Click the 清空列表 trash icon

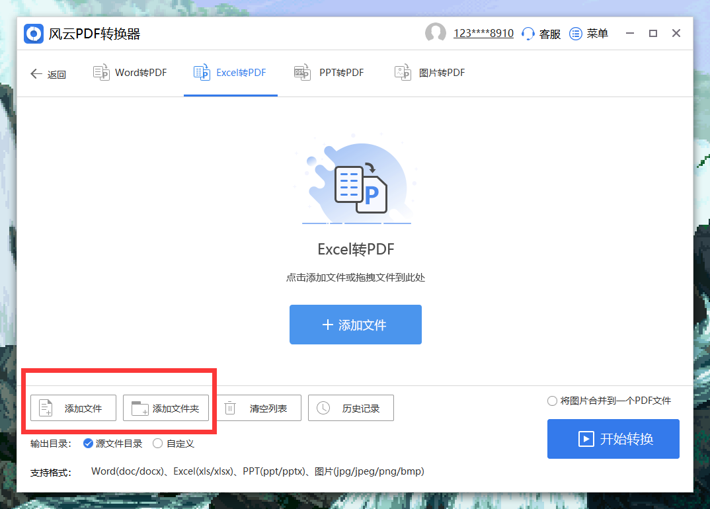[x=230, y=408]
